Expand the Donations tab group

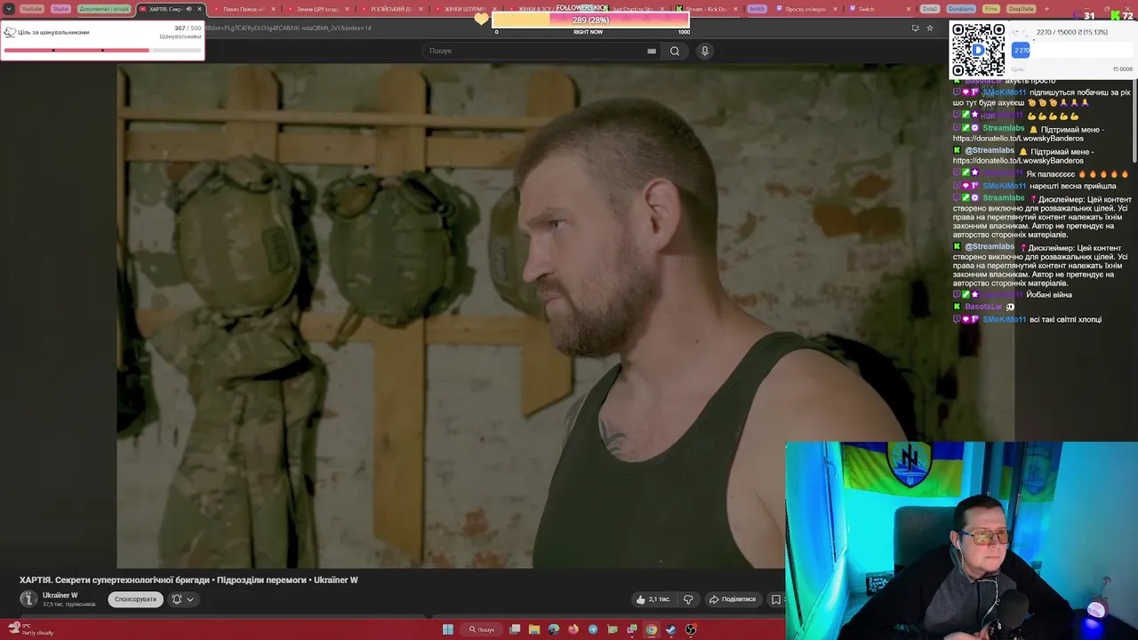pyautogui.click(x=961, y=9)
